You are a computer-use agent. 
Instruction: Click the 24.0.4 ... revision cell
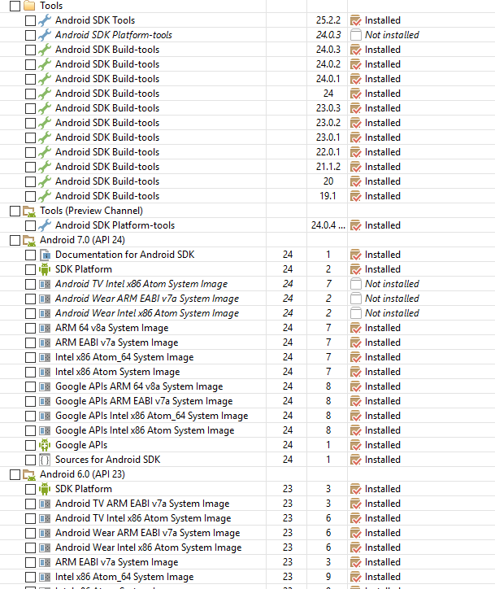328,225
